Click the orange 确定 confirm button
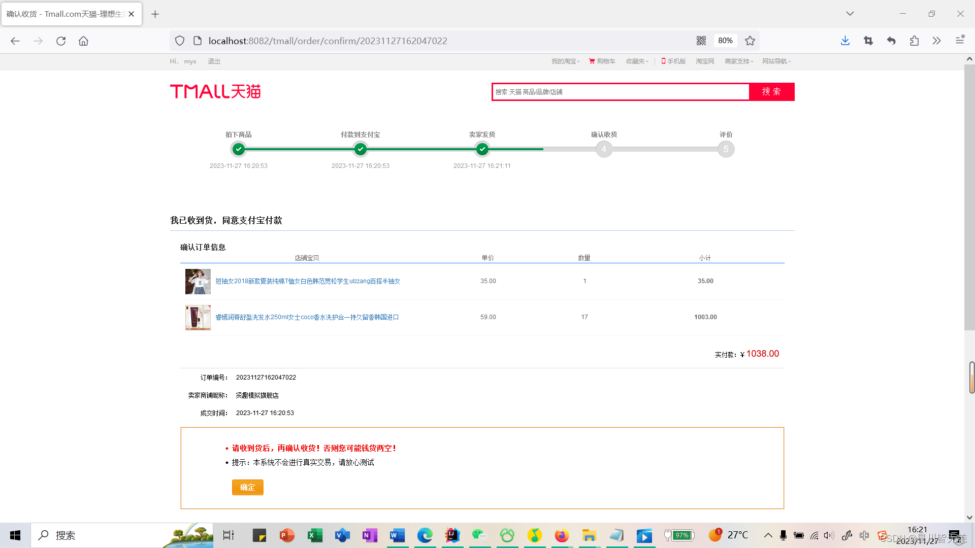The height and width of the screenshot is (548, 975). tap(248, 487)
